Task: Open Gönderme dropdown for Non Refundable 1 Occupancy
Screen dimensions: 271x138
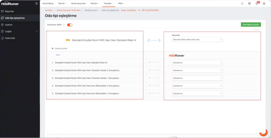Action: 197,94
